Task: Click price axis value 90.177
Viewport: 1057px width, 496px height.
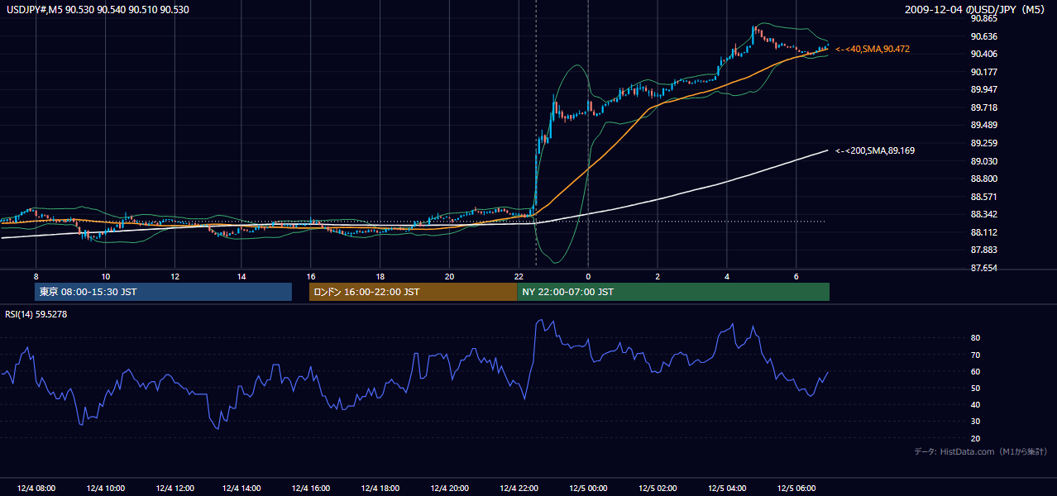Action: (x=983, y=72)
